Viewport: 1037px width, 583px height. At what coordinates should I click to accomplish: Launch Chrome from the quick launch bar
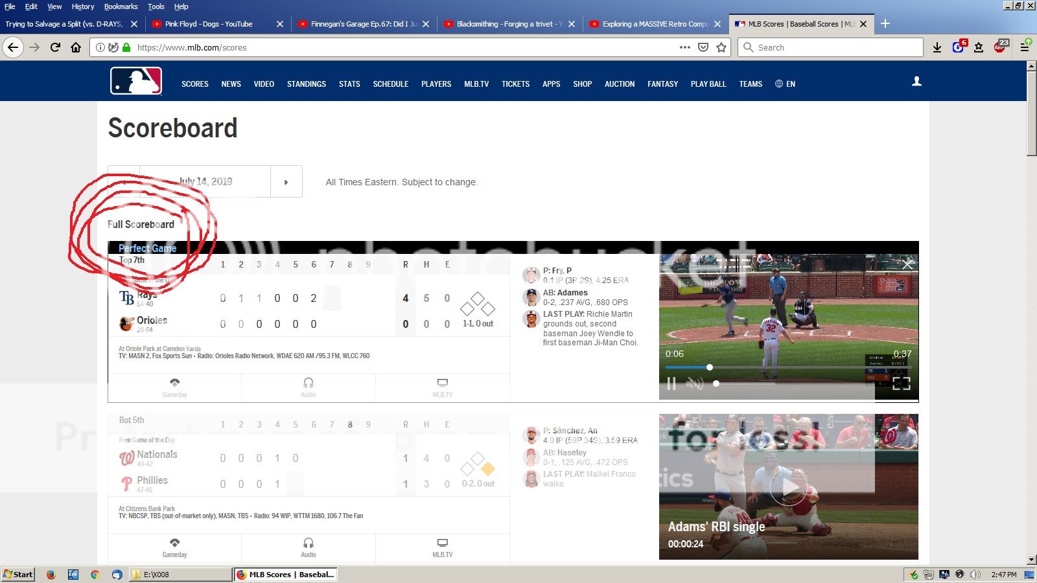click(x=95, y=575)
